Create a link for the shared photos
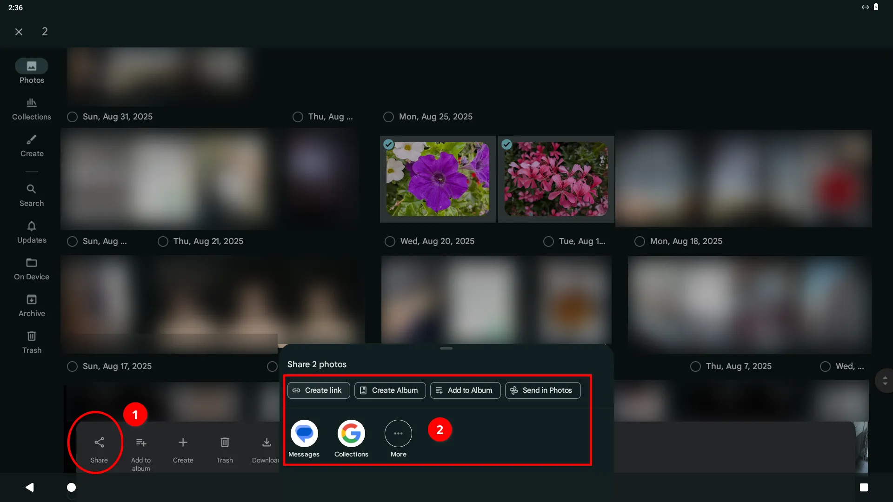The image size is (893, 502). pyautogui.click(x=318, y=390)
